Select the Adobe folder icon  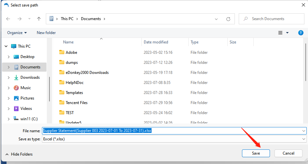[x=62, y=52]
